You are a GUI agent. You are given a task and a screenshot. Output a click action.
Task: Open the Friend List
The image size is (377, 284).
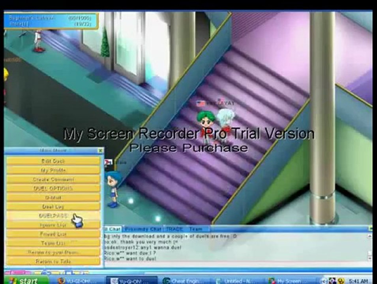click(x=53, y=234)
